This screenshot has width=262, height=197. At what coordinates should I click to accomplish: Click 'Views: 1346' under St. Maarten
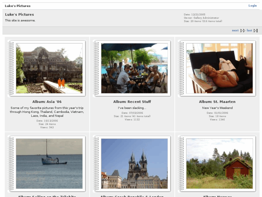tap(217, 120)
